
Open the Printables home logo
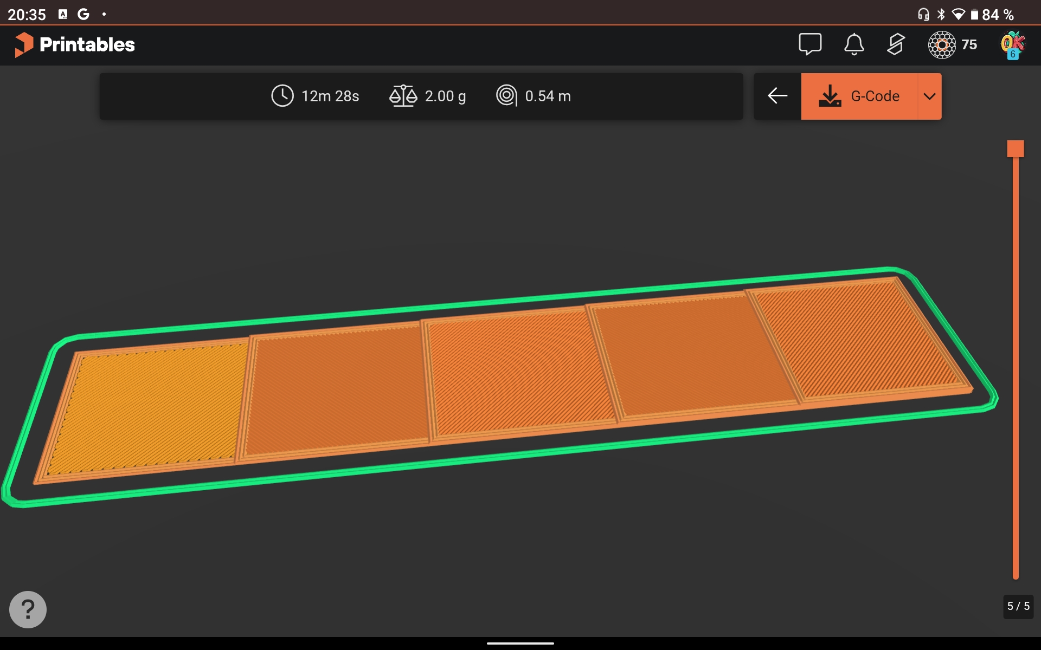75,44
